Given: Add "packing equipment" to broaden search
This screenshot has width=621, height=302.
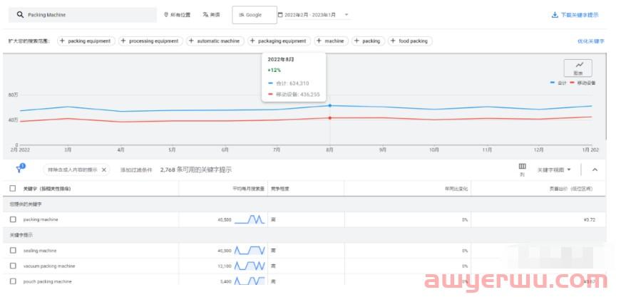Looking at the screenshot, I should pyautogui.click(x=85, y=41).
